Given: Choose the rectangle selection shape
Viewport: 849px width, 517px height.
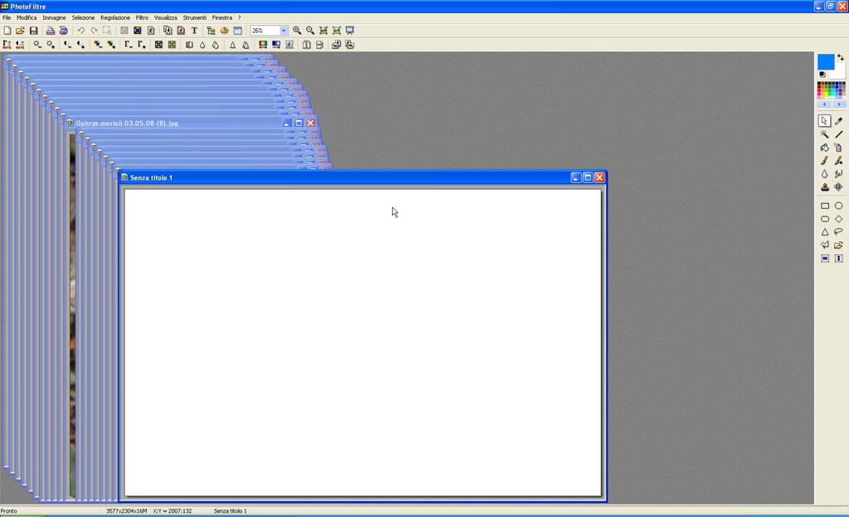Looking at the screenshot, I should click(x=825, y=205).
